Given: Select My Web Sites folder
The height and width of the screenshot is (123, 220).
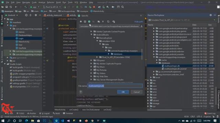Looking at the screenshot, I should click(102, 77).
